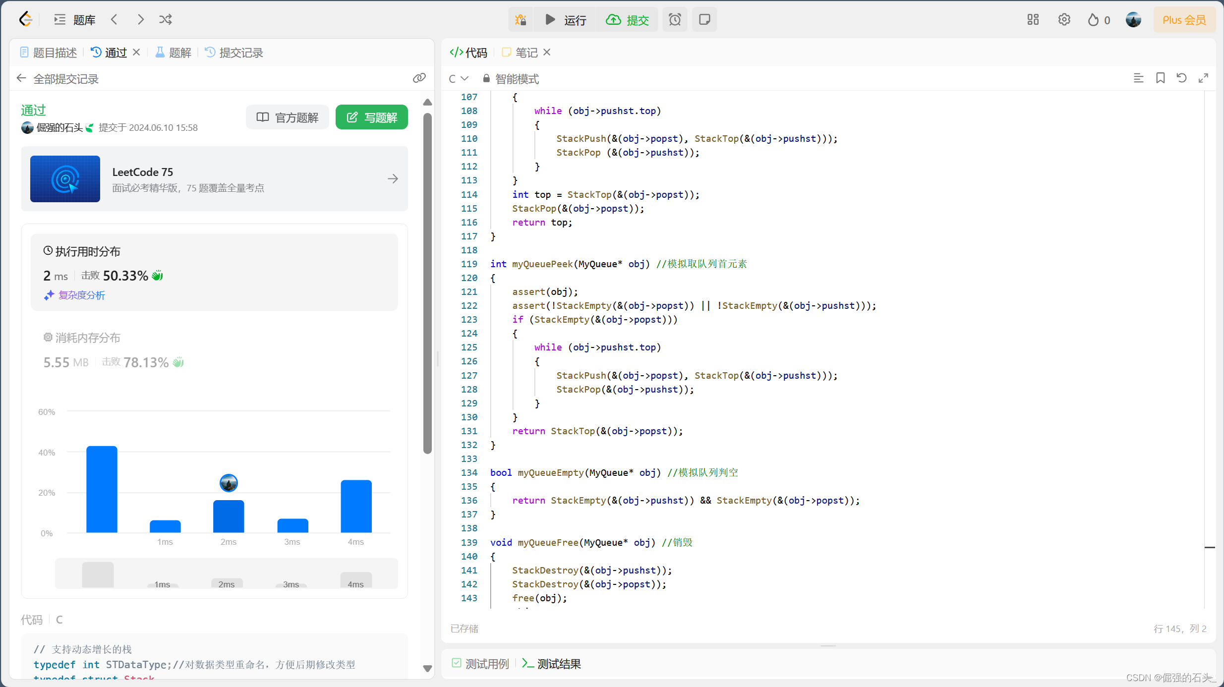The width and height of the screenshot is (1224, 687).
Task: Open the 复杂度分析 link
Action: [81, 295]
